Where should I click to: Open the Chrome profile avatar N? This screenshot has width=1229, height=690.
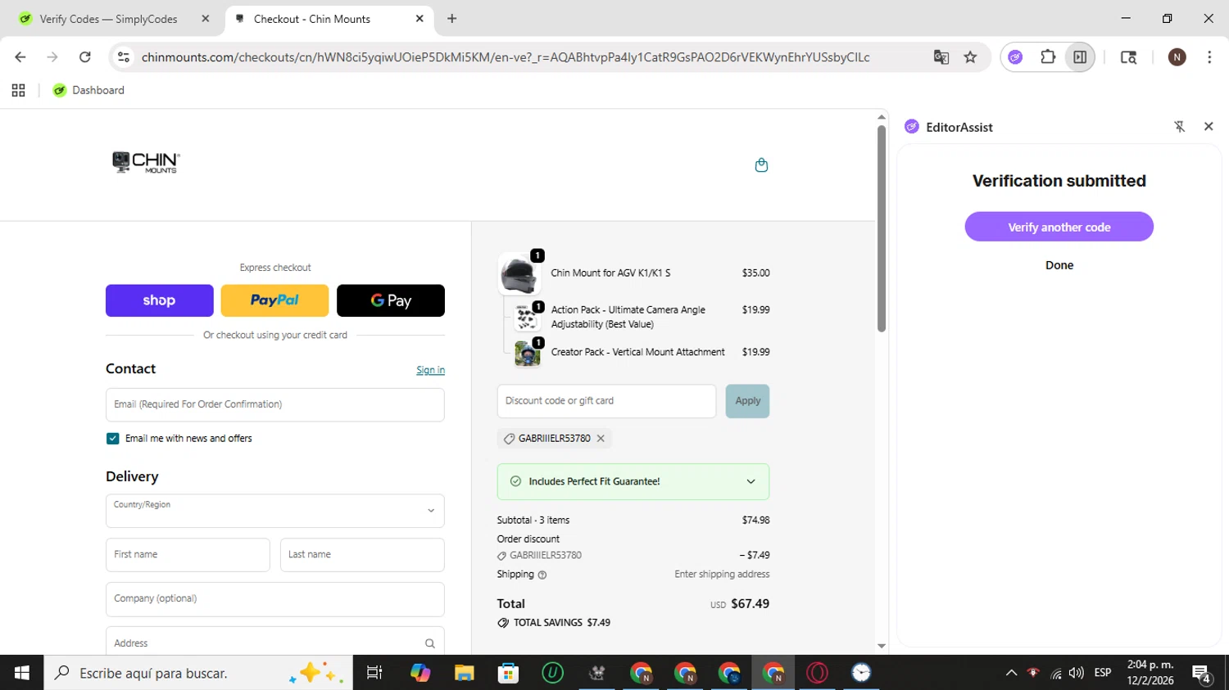tap(1177, 57)
